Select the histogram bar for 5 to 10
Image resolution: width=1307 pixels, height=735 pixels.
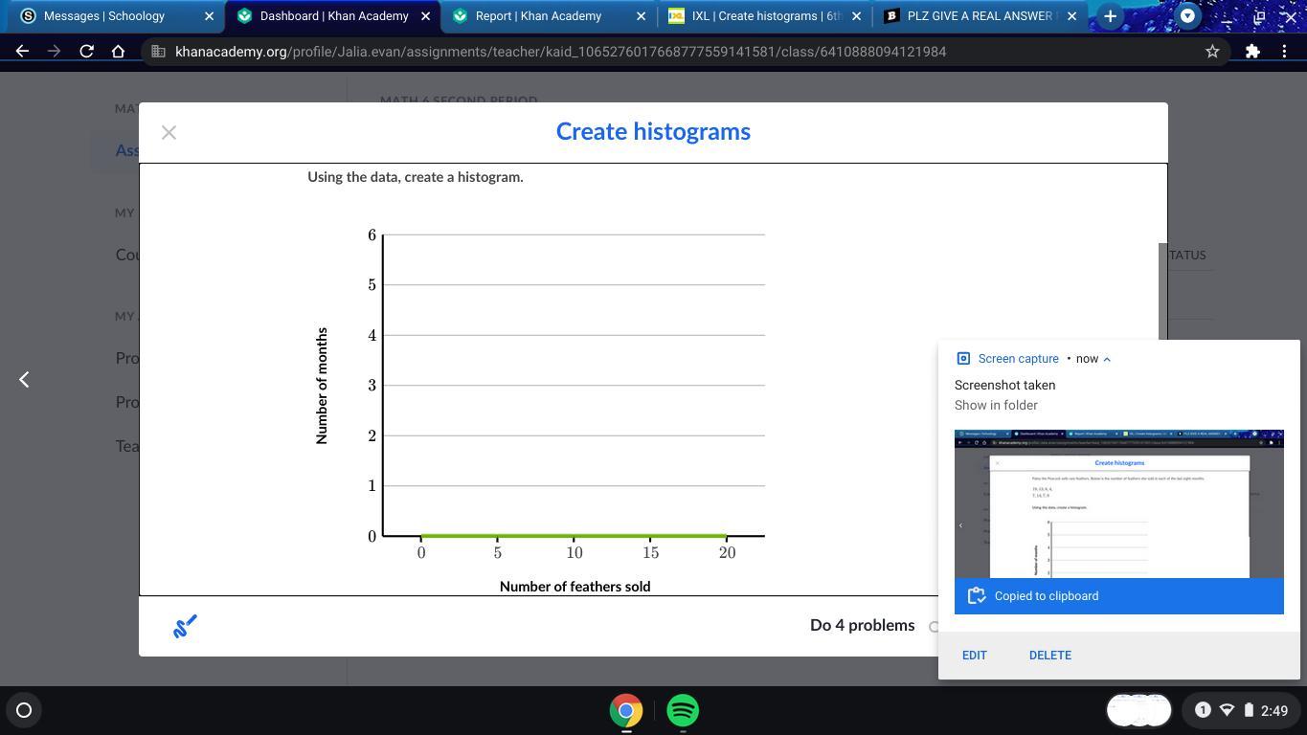point(535,535)
